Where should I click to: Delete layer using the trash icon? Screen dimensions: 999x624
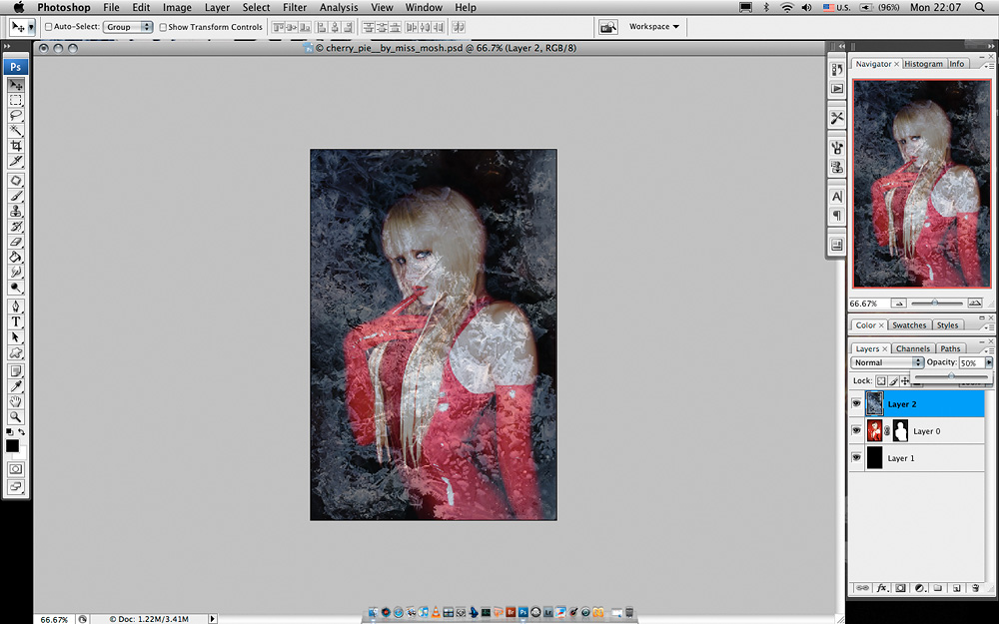pyautogui.click(x=975, y=588)
